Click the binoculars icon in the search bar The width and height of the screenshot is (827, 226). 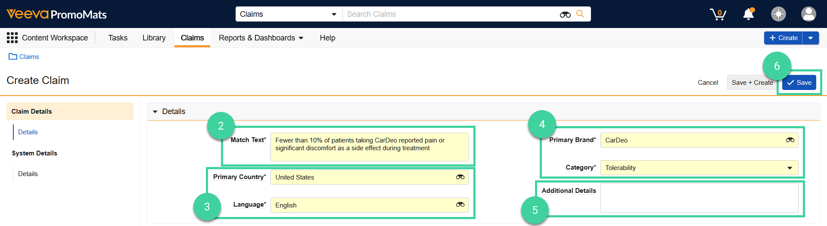click(x=565, y=14)
